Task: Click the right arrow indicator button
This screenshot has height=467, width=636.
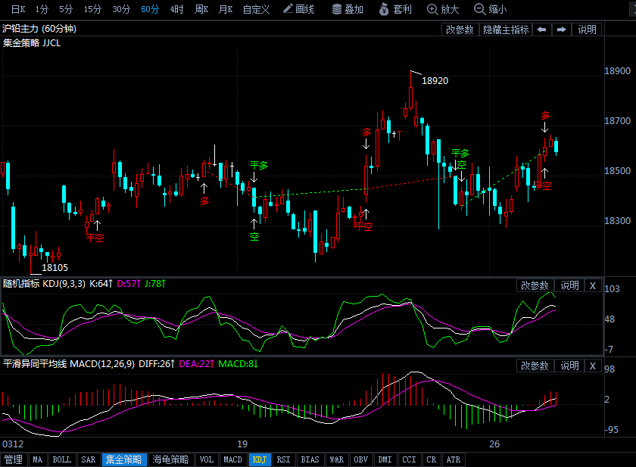Action: (561, 30)
